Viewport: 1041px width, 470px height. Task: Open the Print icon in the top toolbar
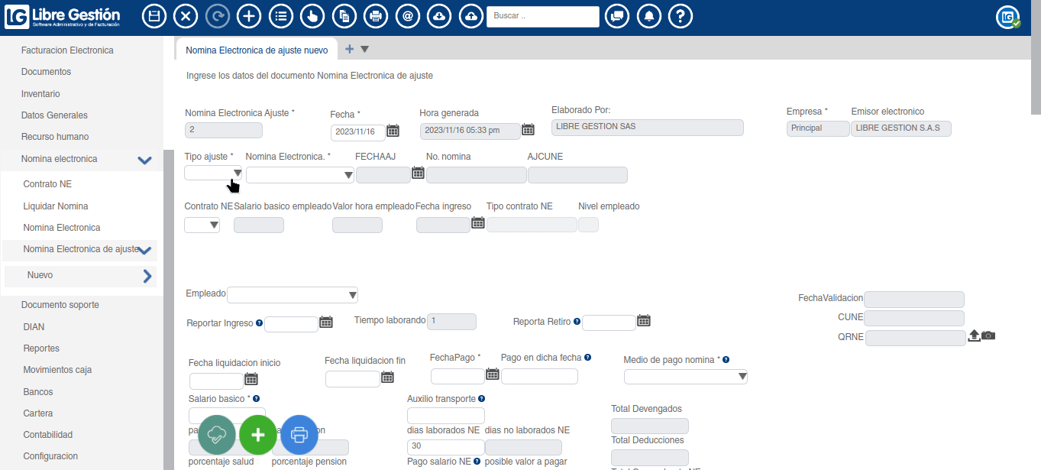[375, 15]
